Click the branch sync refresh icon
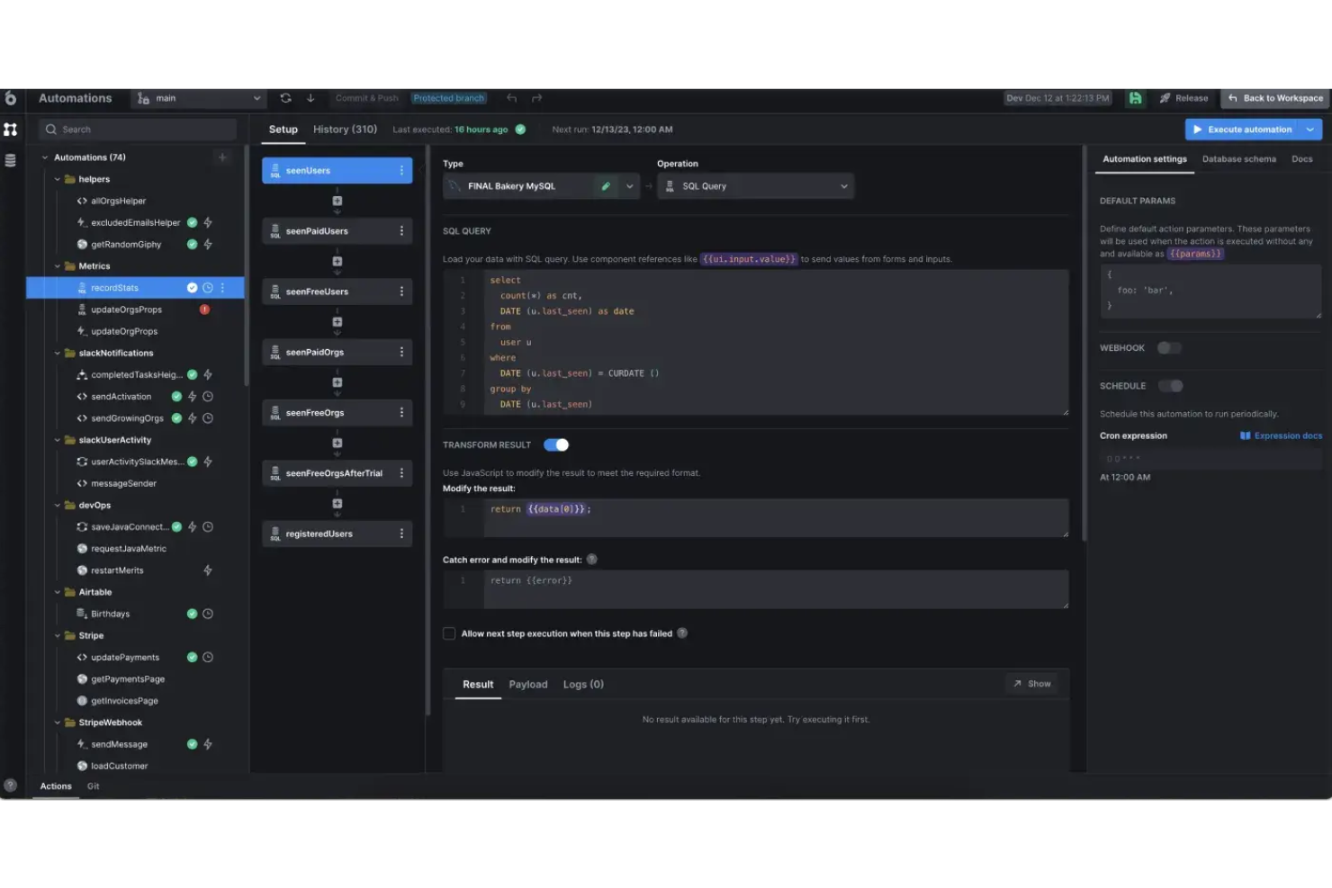 [x=285, y=98]
